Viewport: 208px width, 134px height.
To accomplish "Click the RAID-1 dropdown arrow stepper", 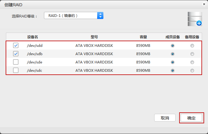I will pyautogui.click(x=100, y=16).
